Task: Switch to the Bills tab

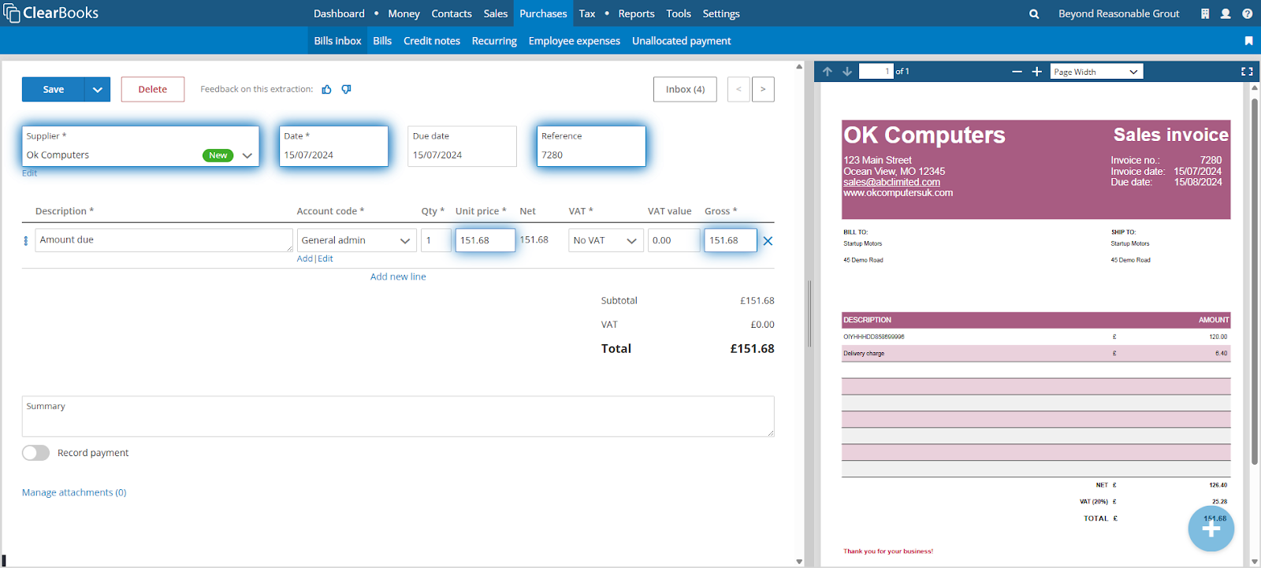Action: (x=382, y=40)
